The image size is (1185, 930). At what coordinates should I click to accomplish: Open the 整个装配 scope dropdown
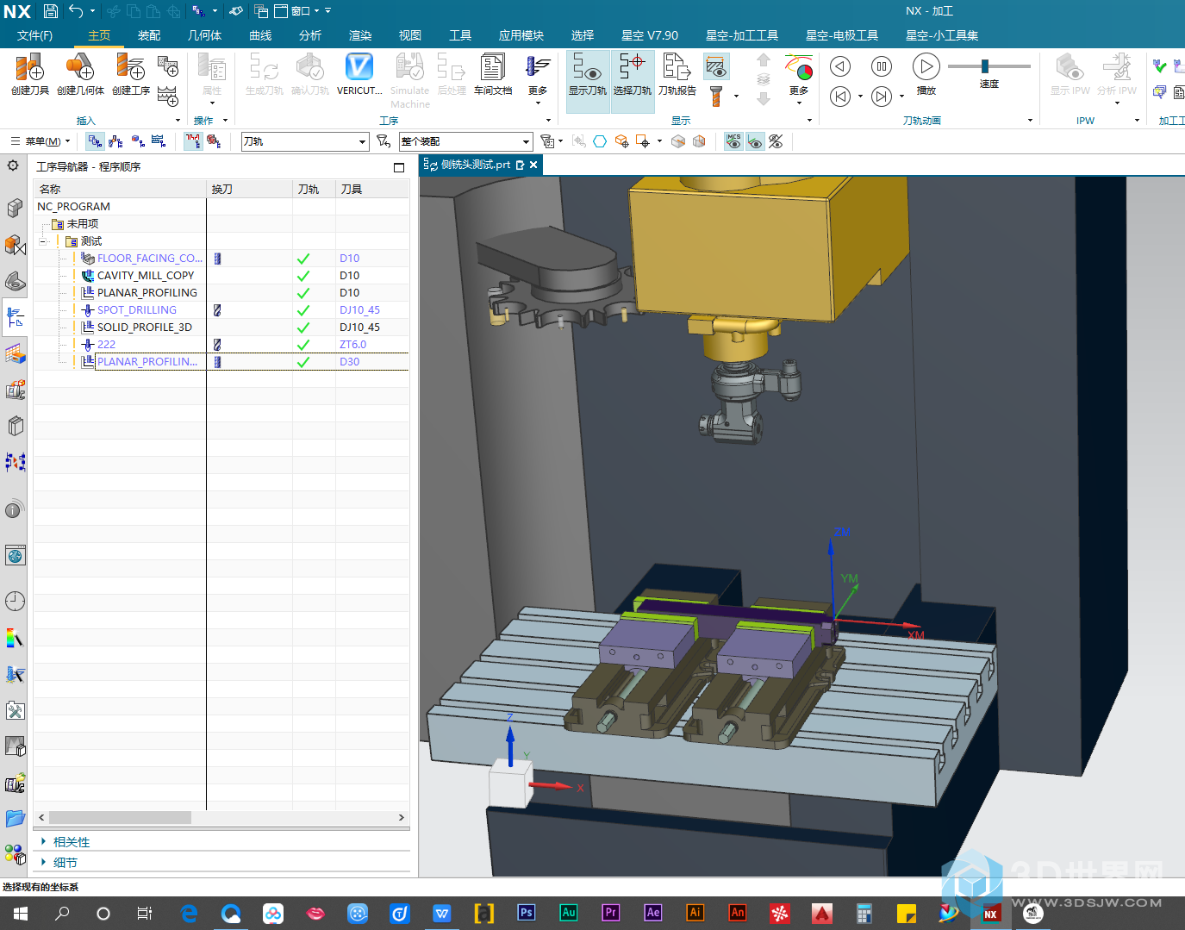tap(465, 141)
